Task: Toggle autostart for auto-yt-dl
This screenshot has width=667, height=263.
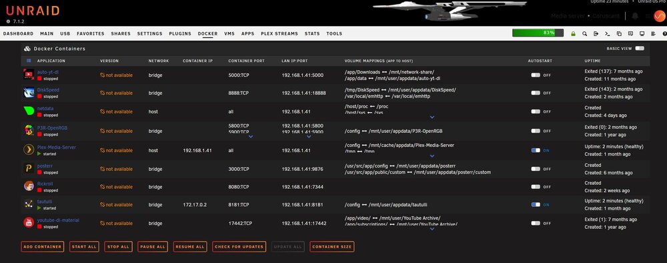Action: coord(536,75)
